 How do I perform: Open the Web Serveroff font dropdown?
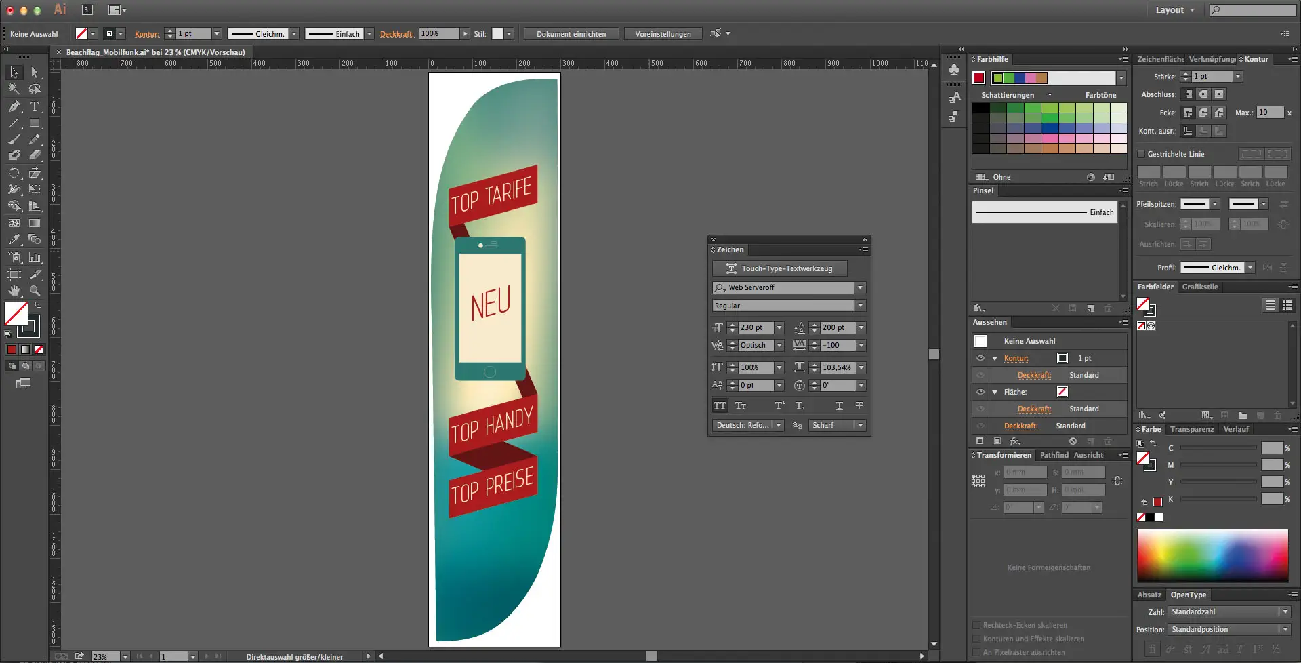click(860, 288)
